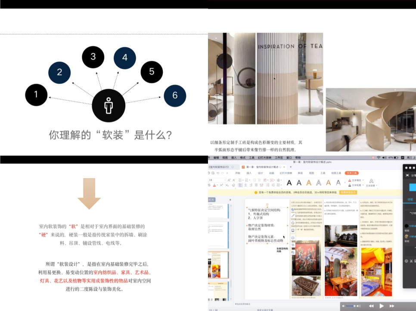Click pencil icon in floating toolbar beside text box
This screenshot has height=311, width=416.
[x=293, y=216]
